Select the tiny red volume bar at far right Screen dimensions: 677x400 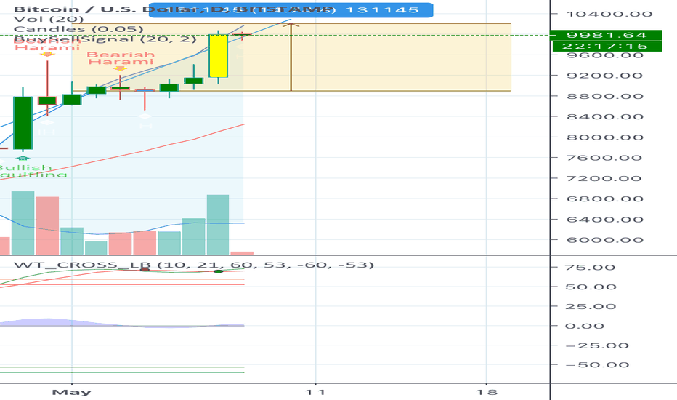[242, 253]
